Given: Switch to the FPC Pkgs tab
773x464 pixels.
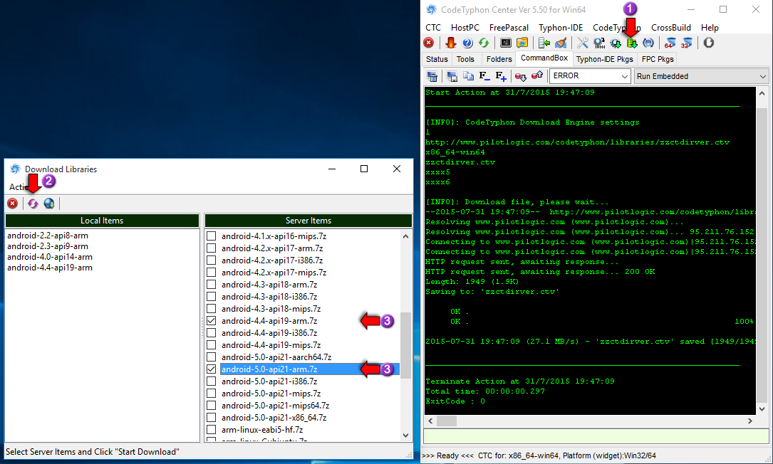Looking at the screenshot, I should 658,59.
